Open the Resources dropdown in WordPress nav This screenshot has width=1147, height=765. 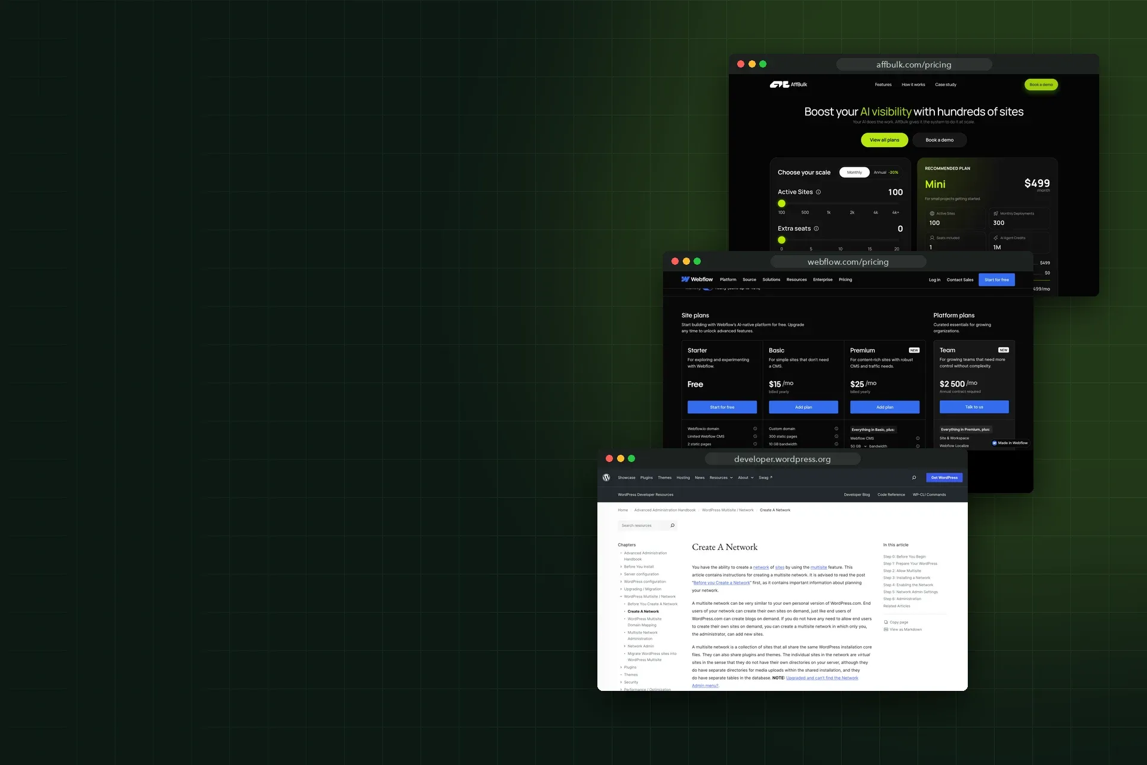click(x=721, y=478)
